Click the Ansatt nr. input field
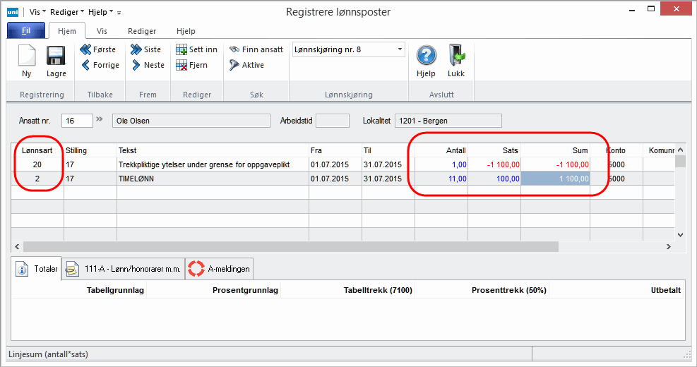The height and width of the screenshot is (367, 697). (x=77, y=121)
